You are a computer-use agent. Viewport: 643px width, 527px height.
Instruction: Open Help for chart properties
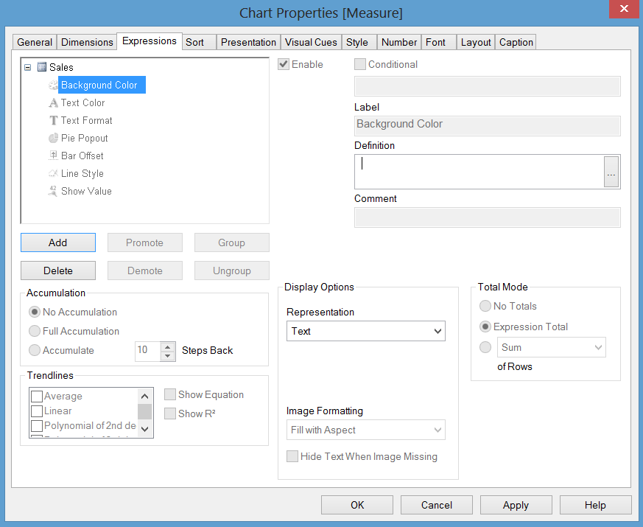pyautogui.click(x=595, y=505)
